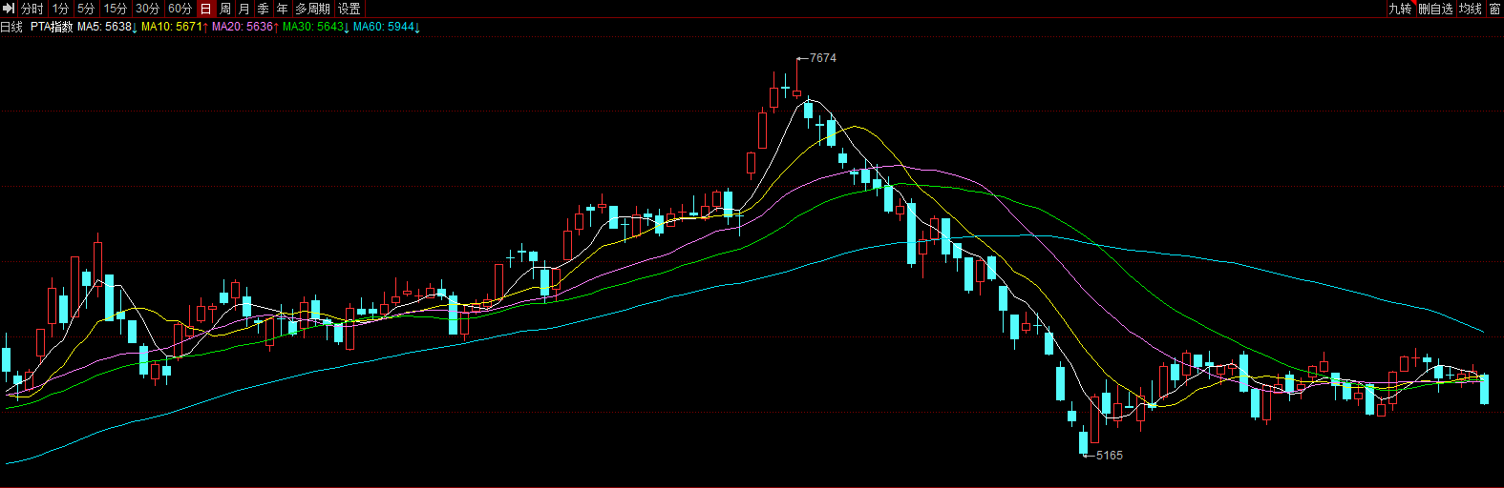Click the MA20: 5636 indicator label
Viewport: 1504px width, 488px height.
[245, 27]
